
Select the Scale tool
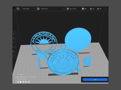(x=14, y=38)
